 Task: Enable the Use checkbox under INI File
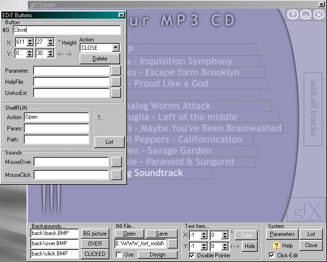coord(119,255)
